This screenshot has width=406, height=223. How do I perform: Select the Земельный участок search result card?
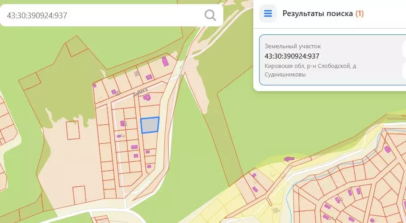[331, 60]
